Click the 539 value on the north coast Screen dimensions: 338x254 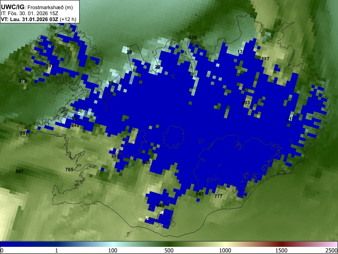point(192,38)
